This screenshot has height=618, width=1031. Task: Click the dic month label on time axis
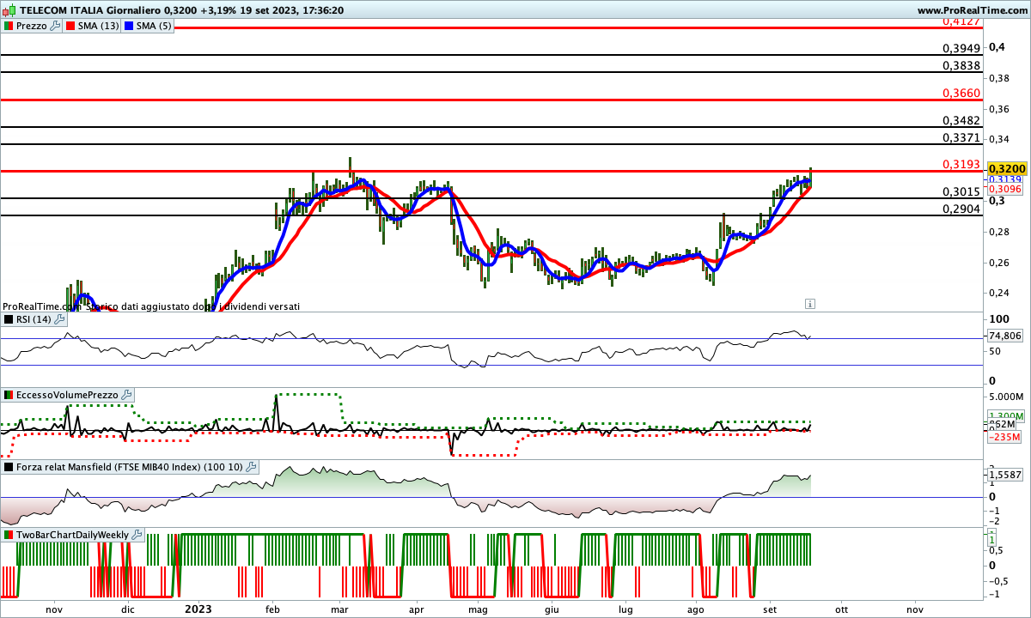tap(127, 609)
